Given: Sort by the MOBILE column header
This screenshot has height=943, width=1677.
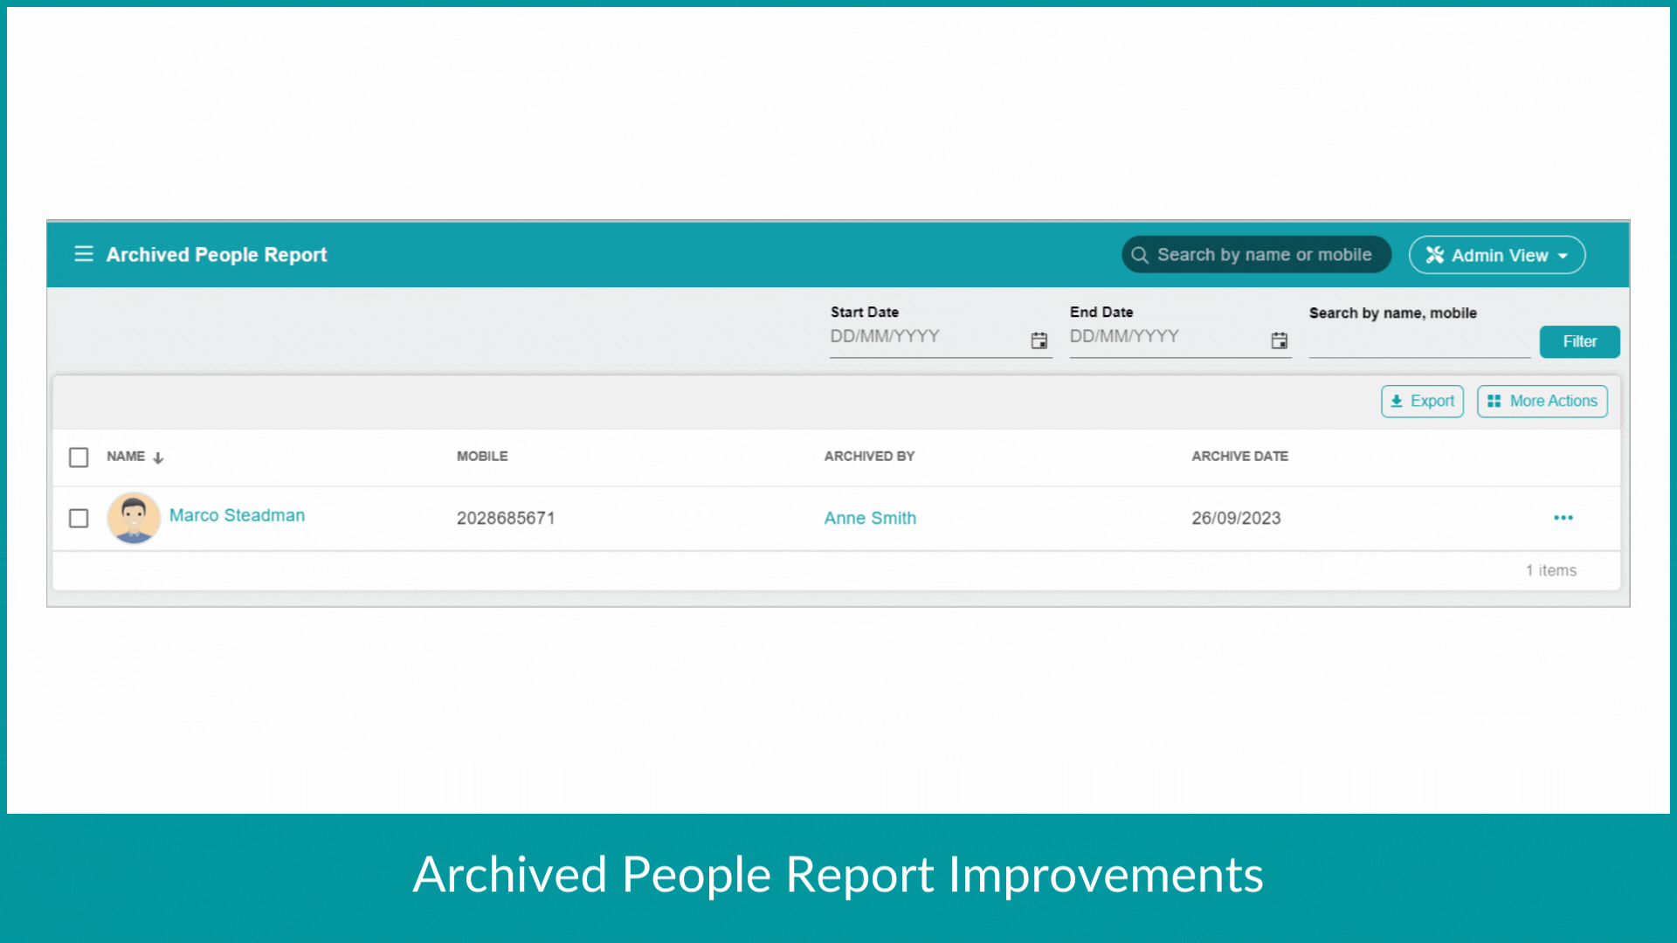Looking at the screenshot, I should click(482, 456).
